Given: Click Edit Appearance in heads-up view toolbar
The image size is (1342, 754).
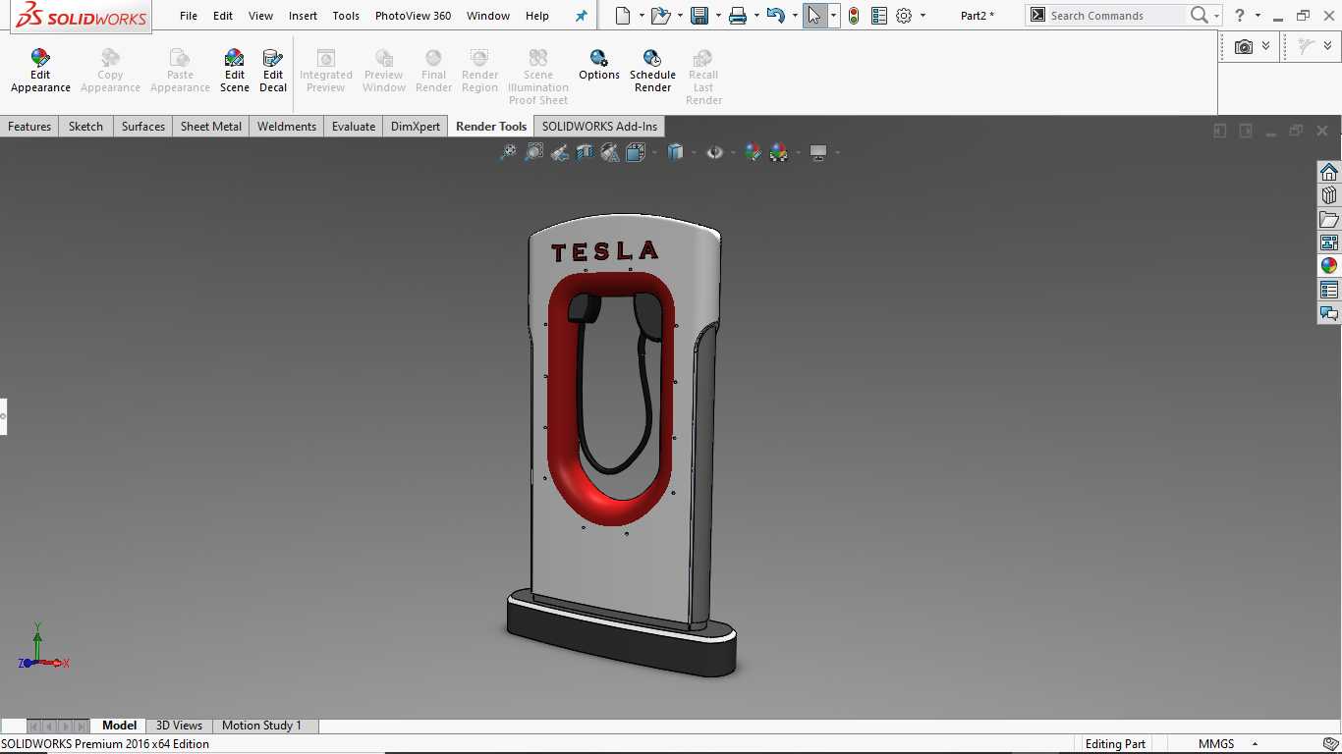Looking at the screenshot, I should (x=753, y=152).
